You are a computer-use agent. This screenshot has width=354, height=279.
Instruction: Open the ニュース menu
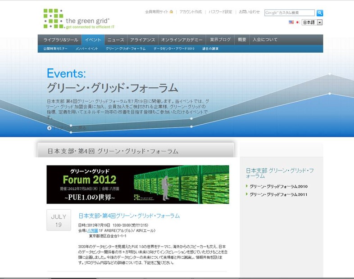point(116,40)
